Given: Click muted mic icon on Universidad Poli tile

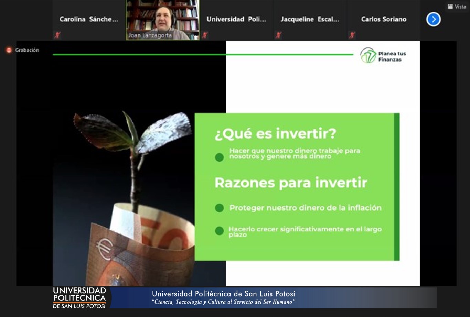Looking at the screenshot, I should (x=205, y=35).
